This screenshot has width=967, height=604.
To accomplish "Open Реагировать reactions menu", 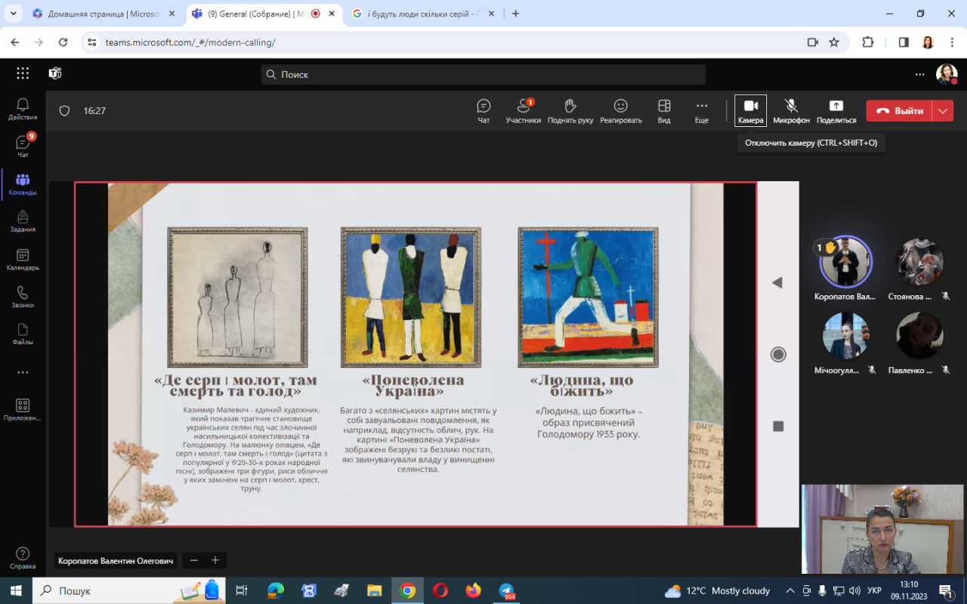I will 620,110.
